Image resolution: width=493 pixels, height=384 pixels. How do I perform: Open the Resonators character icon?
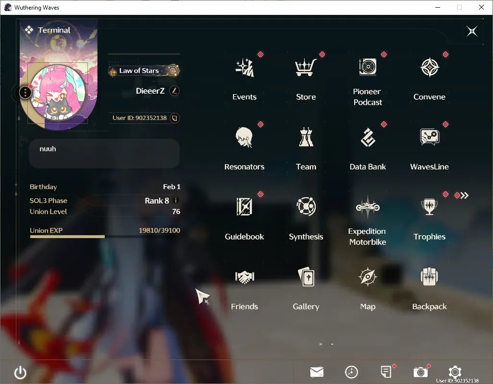[x=244, y=137]
